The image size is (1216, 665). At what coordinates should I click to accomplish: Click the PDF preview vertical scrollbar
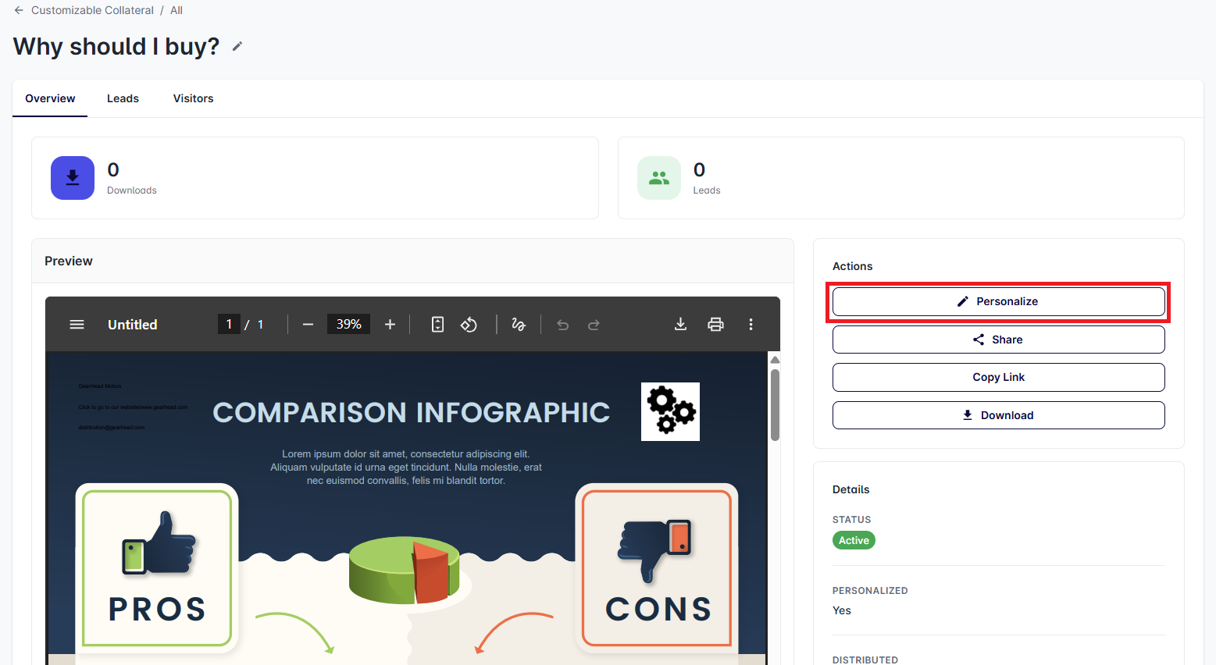(x=775, y=406)
